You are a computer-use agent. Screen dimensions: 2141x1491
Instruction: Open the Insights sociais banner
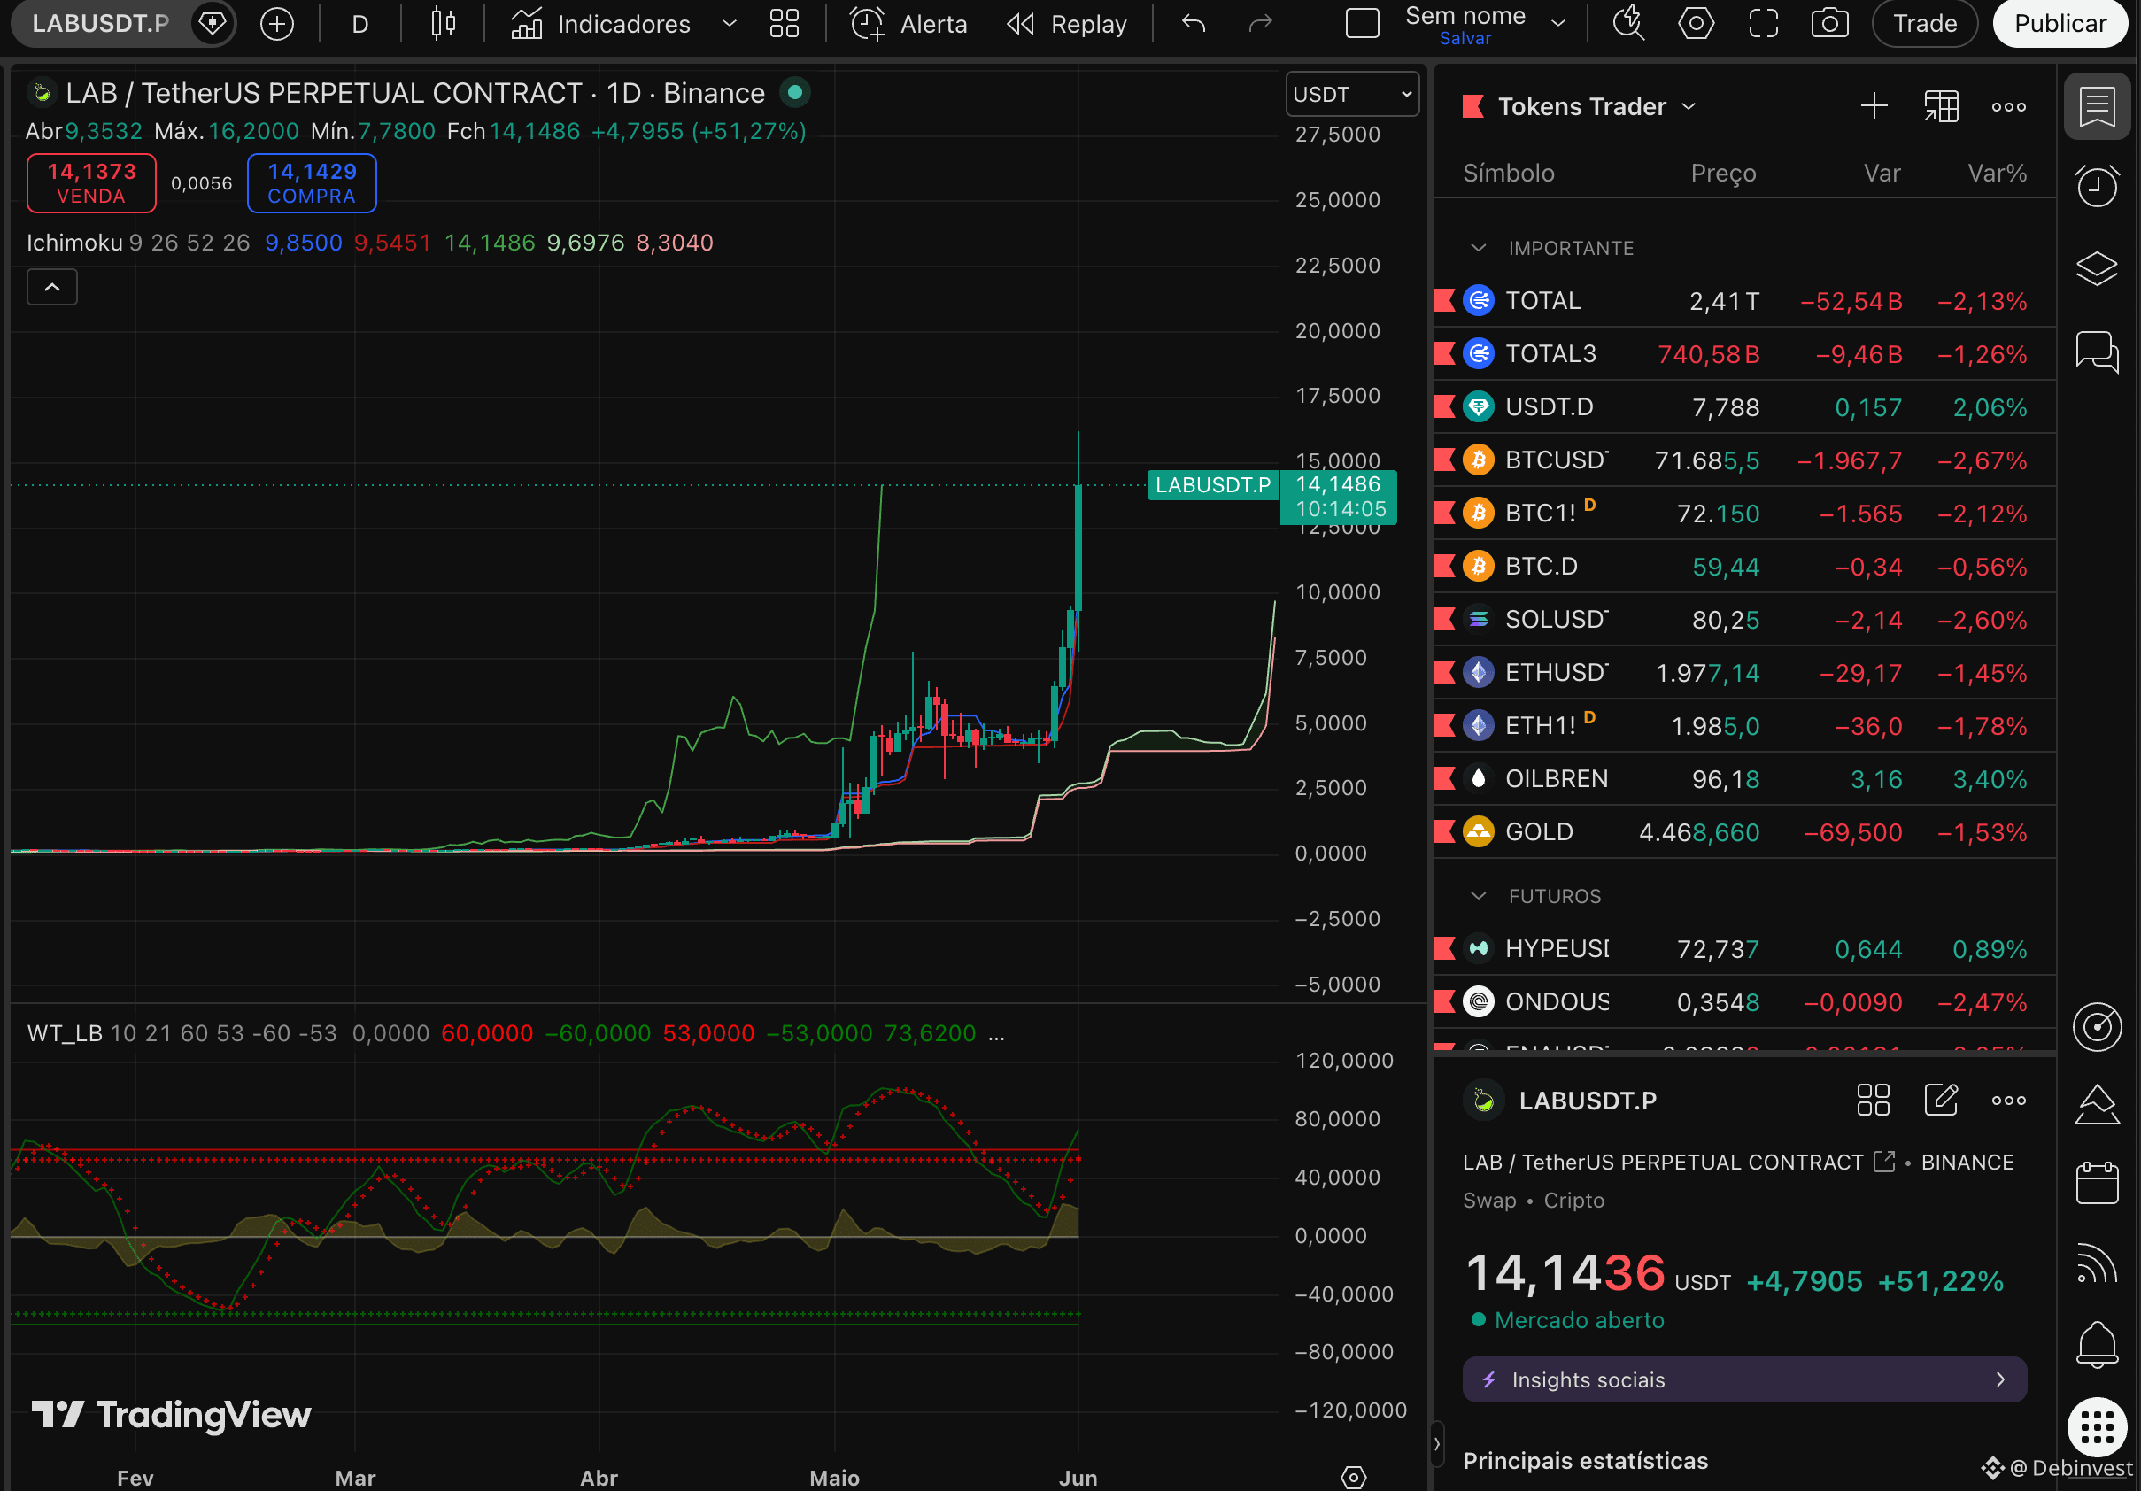1743,1379
